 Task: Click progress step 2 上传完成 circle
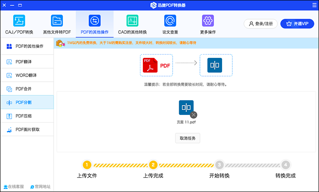[x=153, y=165]
